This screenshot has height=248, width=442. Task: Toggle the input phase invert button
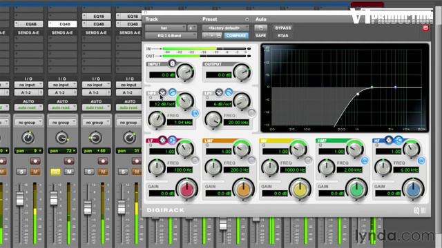(172, 63)
